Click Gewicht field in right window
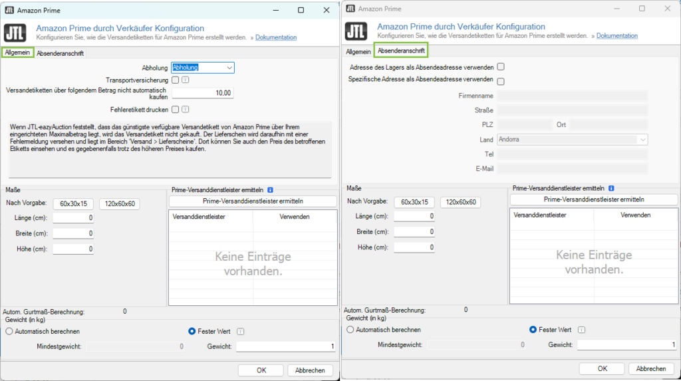 [627, 344]
